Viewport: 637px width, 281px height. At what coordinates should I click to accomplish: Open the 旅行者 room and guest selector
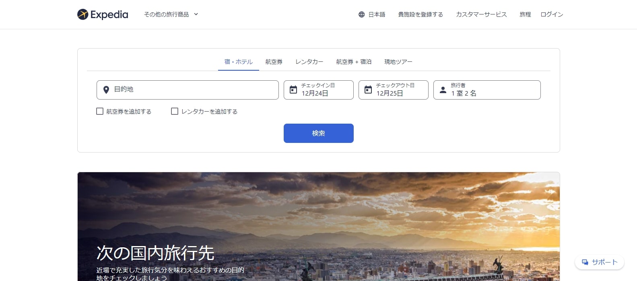487,90
